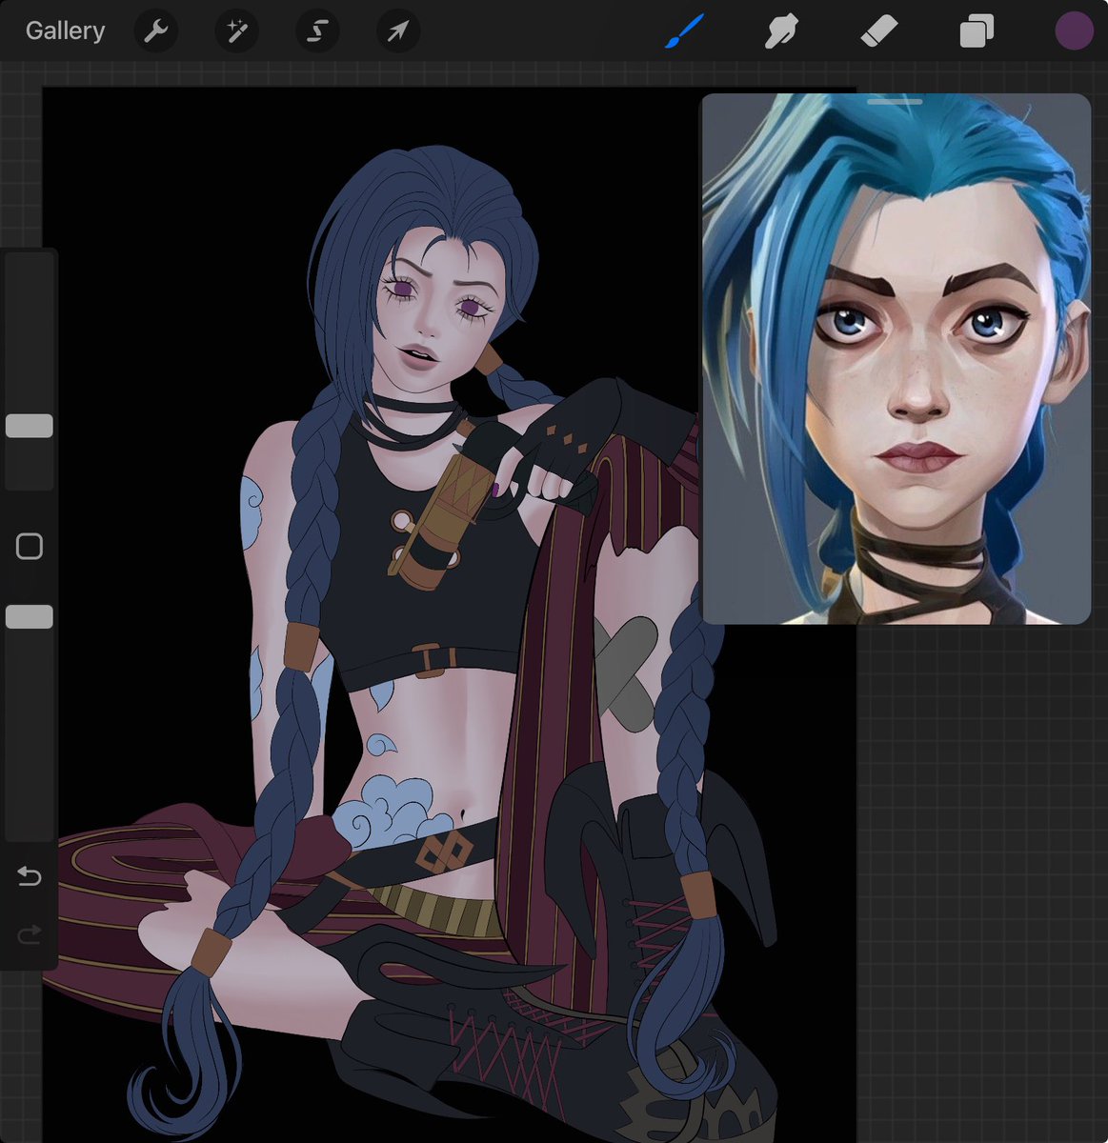This screenshot has height=1143, width=1108.
Task: Activate the Transform arrow tool
Action: [x=397, y=31]
